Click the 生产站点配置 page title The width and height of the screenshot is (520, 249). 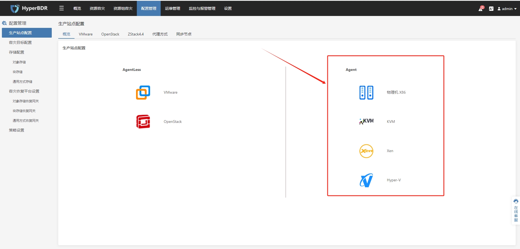pyautogui.click(x=71, y=24)
